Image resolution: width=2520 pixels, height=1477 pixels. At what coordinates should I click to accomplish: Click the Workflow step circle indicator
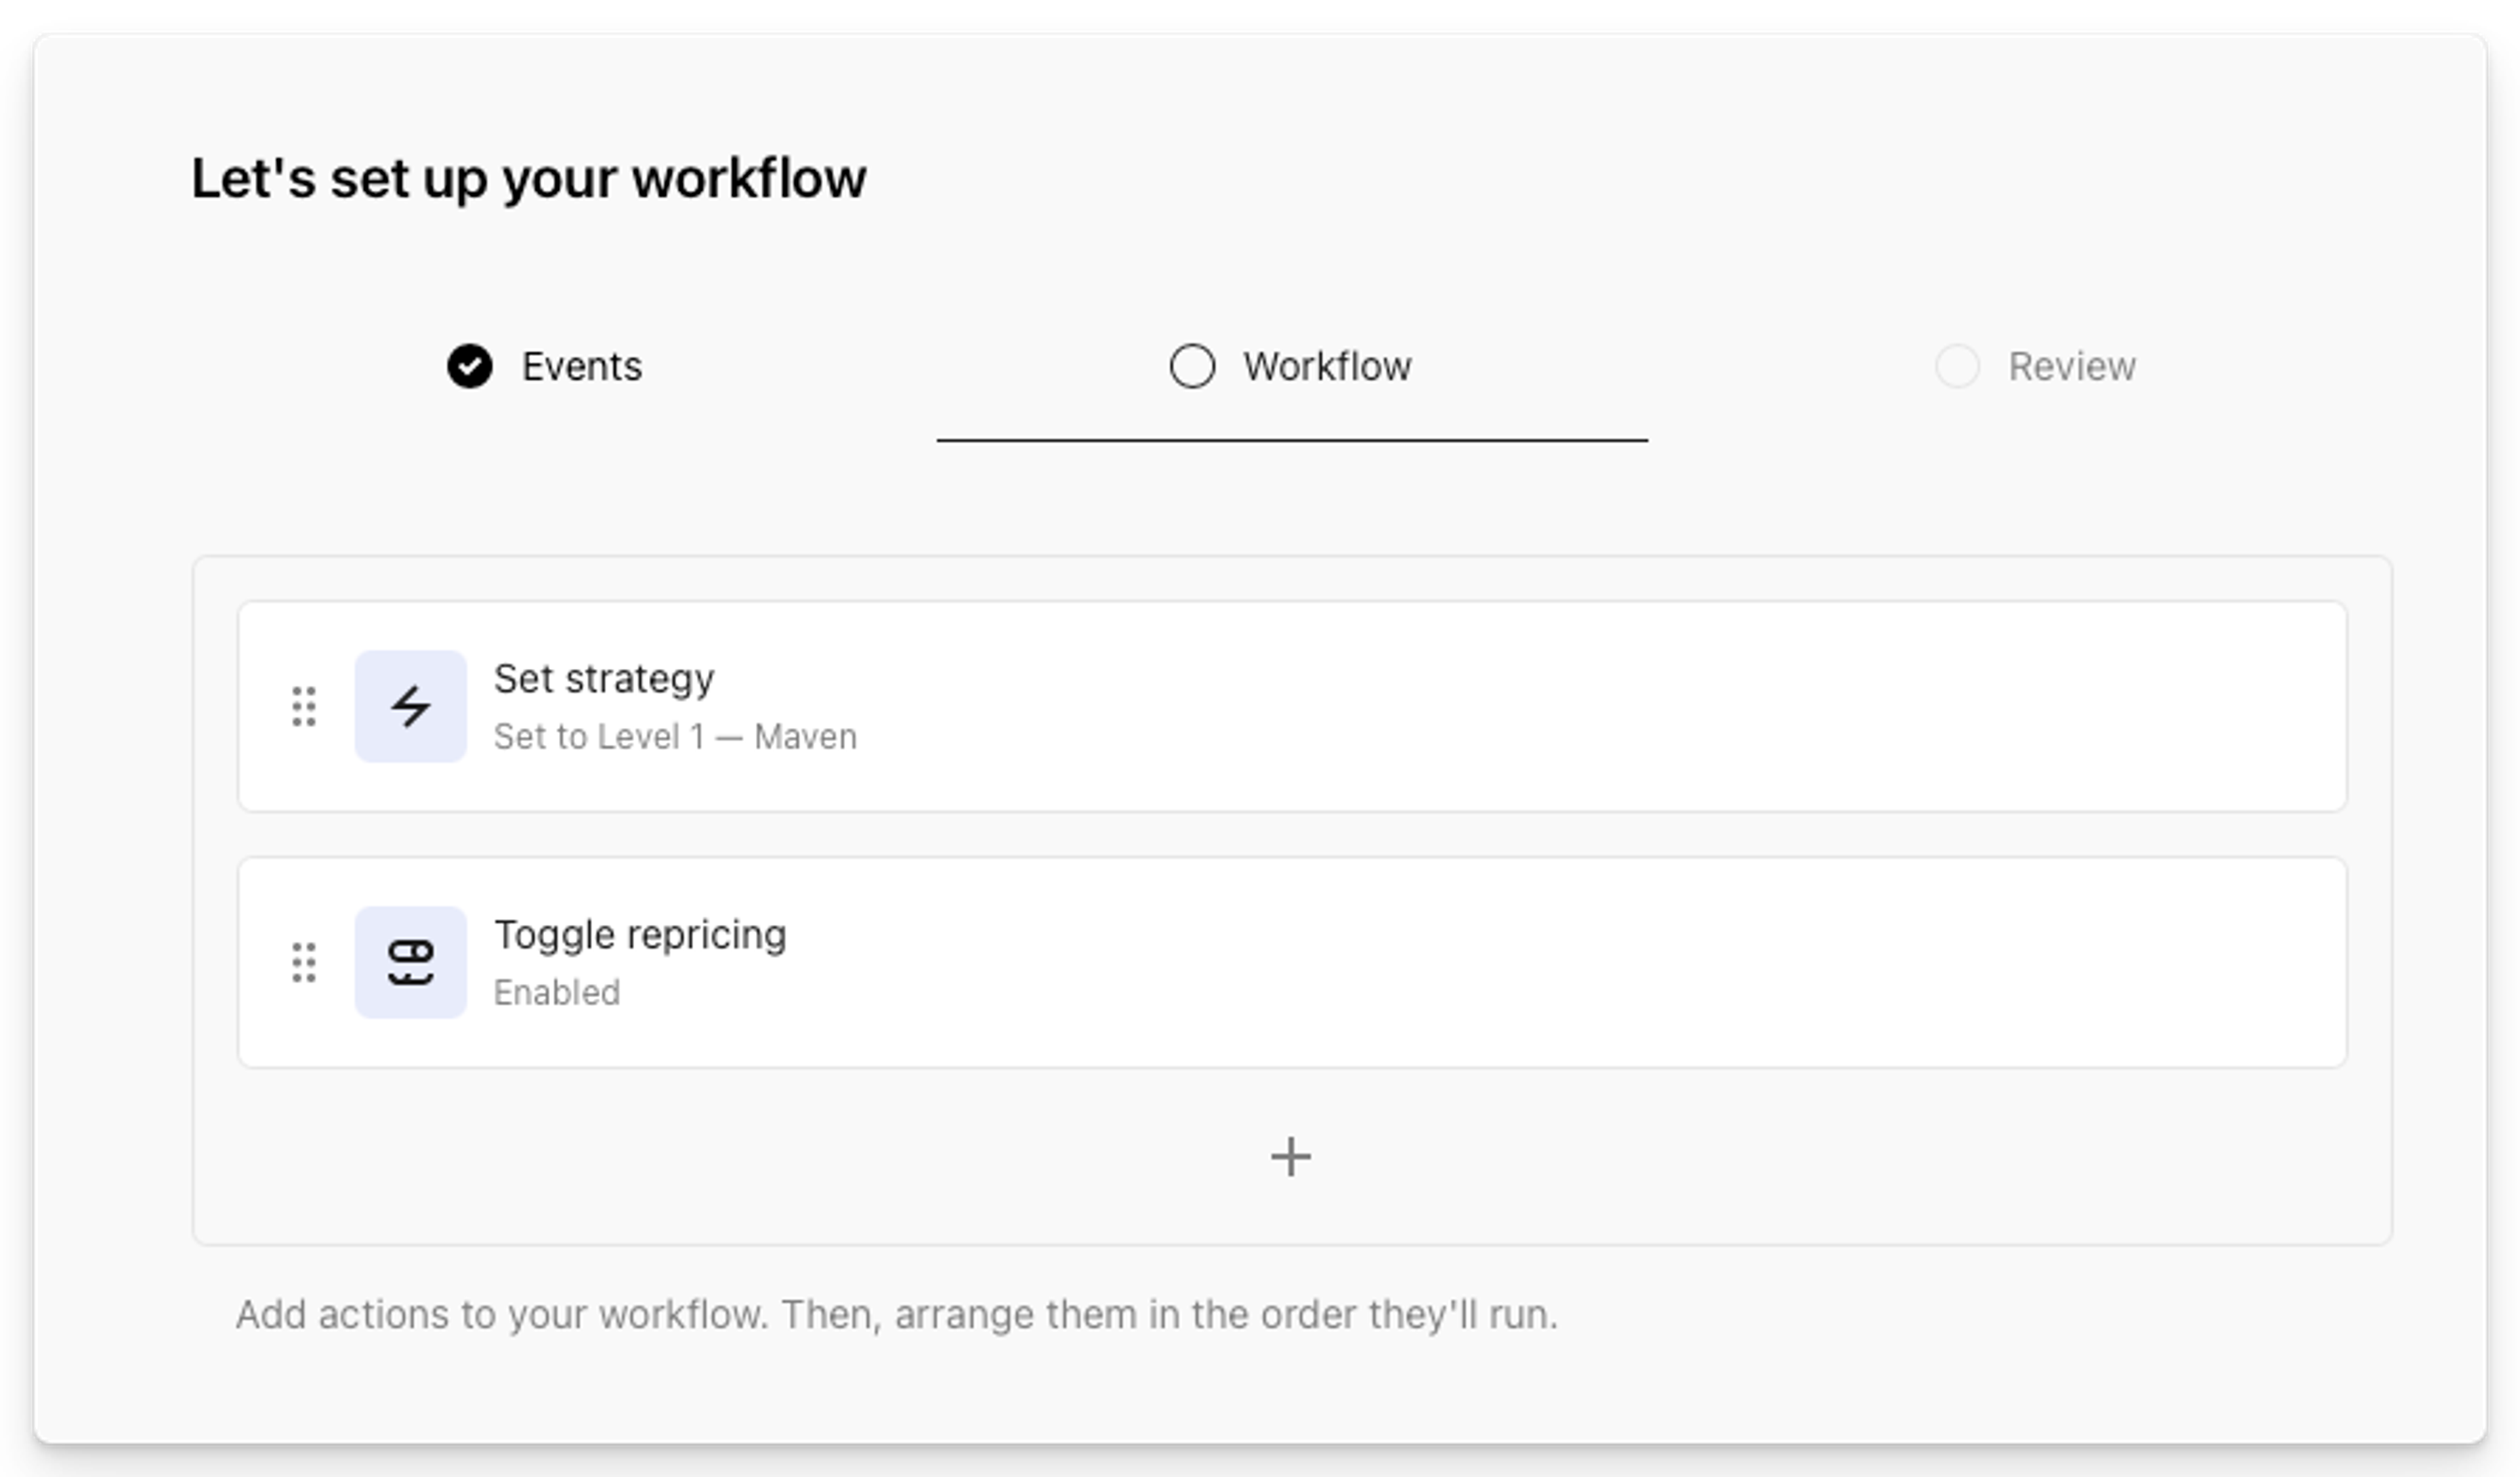(1192, 366)
